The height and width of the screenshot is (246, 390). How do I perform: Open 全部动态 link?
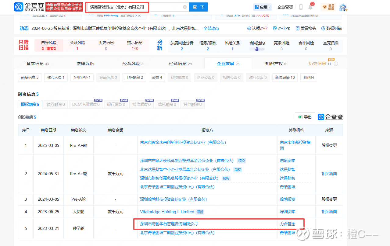pos(211,28)
